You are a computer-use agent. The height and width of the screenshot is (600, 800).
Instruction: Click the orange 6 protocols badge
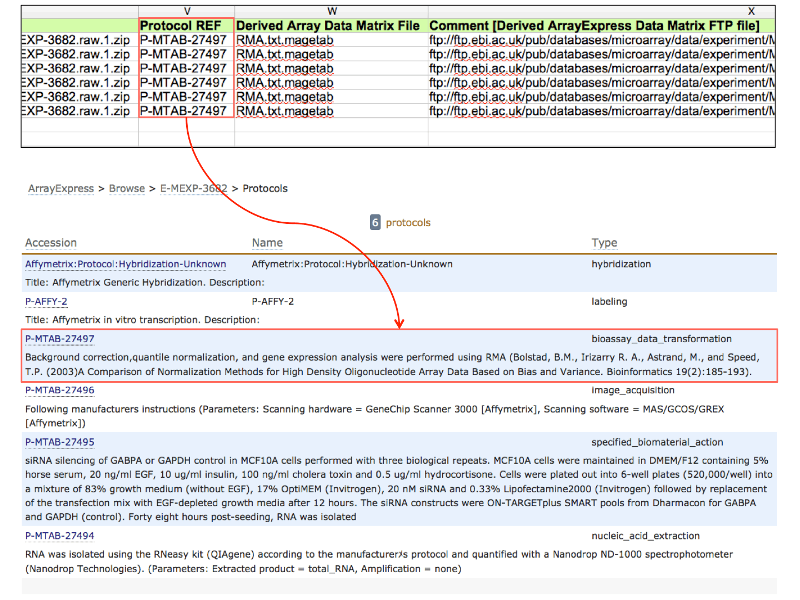pyautogui.click(x=375, y=222)
